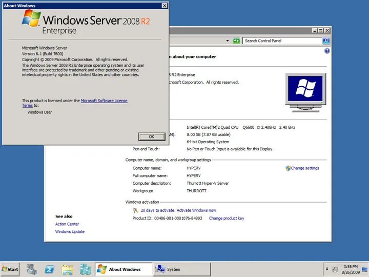
Task: Select the Product ID 00486-001-0001076-84993 text
Action: [178, 219]
